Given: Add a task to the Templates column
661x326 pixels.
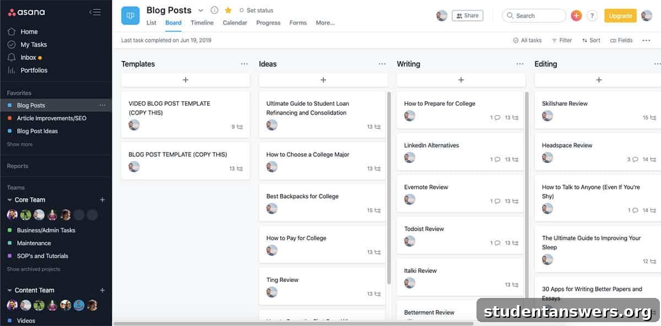Looking at the screenshot, I should 186,80.
